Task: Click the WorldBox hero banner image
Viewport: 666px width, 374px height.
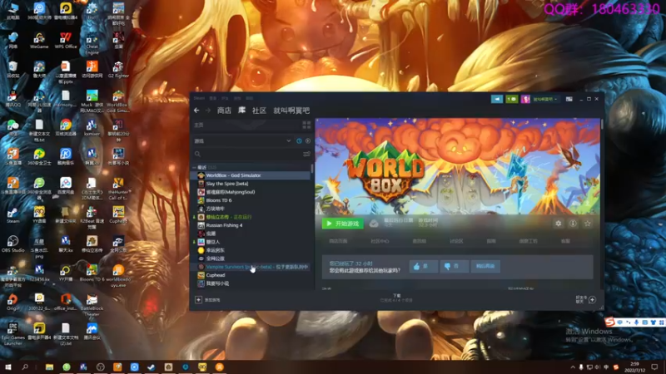Action: pyautogui.click(x=457, y=166)
